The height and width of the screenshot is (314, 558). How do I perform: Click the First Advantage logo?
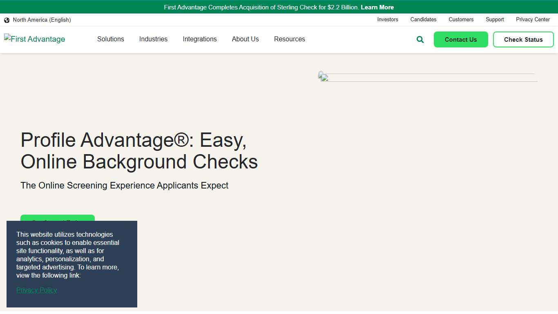[x=34, y=39]
